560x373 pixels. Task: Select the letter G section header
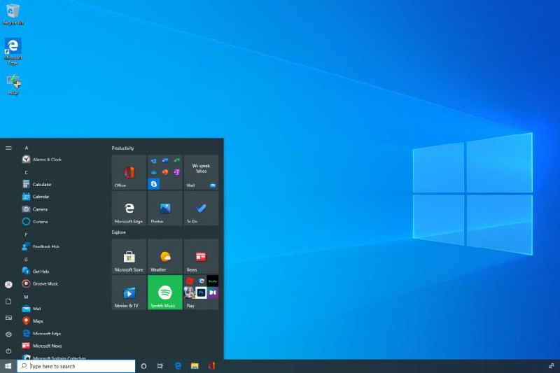tap(26, 260)
